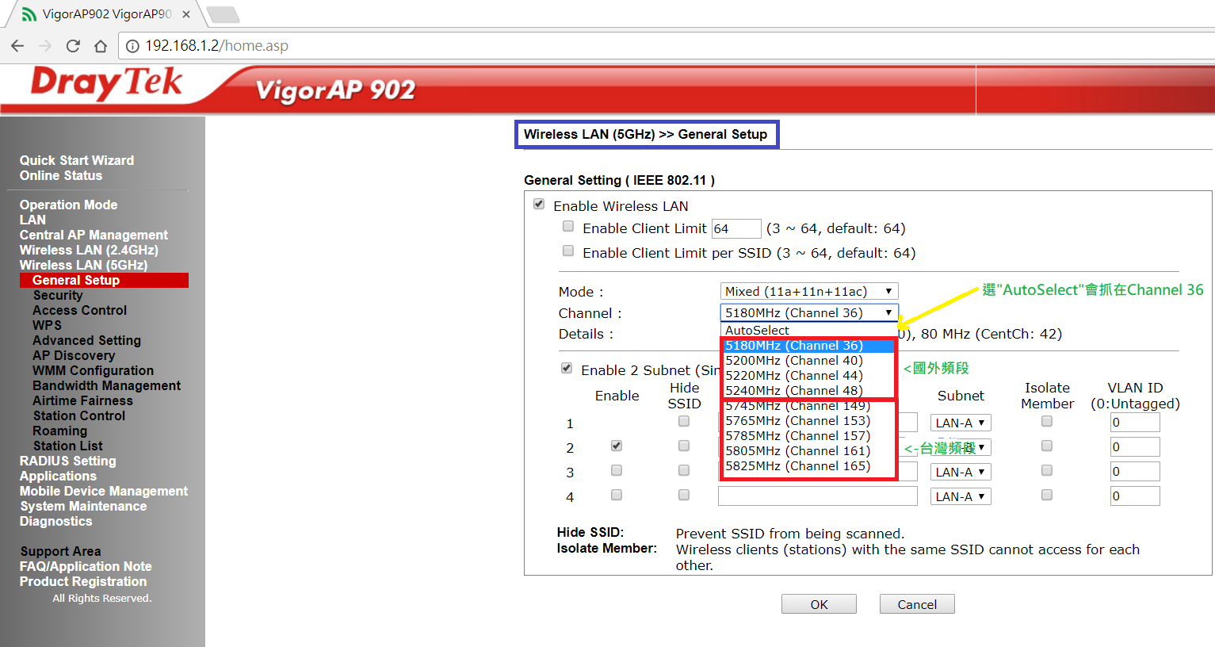Close the VigorAP902 browser tab

(186, 14)
